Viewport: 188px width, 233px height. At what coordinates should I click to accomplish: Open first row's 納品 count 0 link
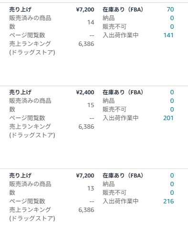pyautogui.click(x=172, y=18)
